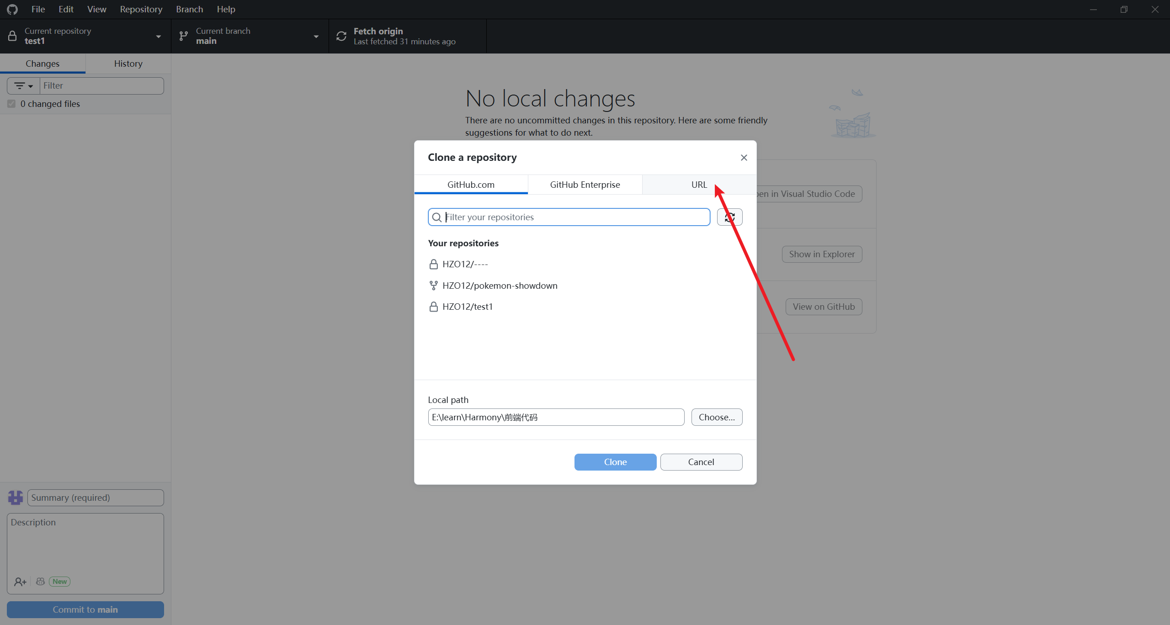This screenshot has height=625, width=1170.
Task: Click the refresh repository list icon
Action: [729, 217]
